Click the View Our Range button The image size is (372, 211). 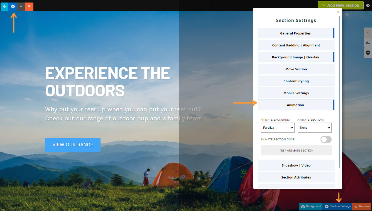[x=73, y=145]
